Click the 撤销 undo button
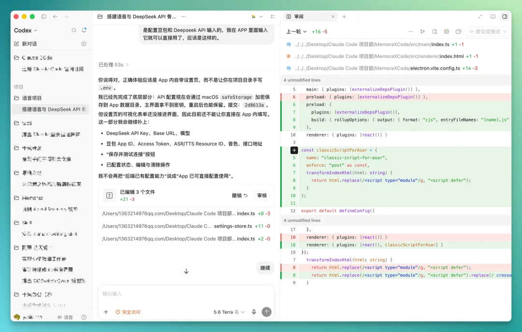522x332 pixels. 240,196
